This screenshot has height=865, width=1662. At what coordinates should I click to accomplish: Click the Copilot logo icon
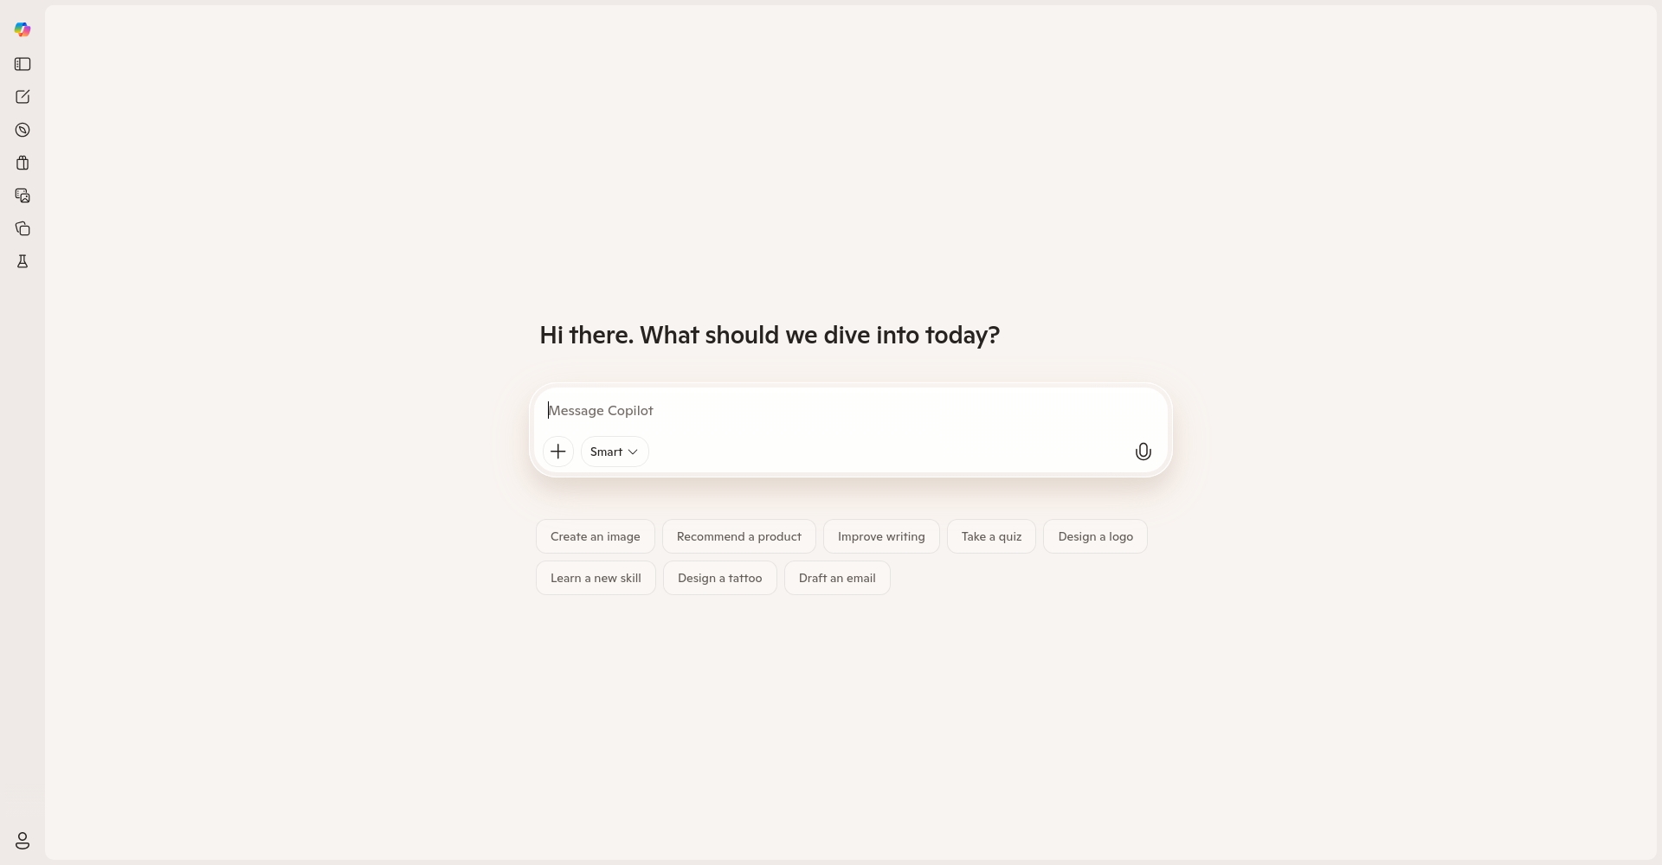click(x=23, y=29)
